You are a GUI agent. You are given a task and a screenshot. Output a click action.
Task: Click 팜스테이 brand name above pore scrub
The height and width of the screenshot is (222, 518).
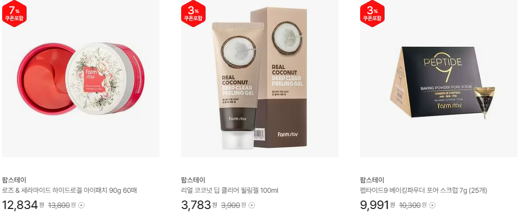pos(372,180)
